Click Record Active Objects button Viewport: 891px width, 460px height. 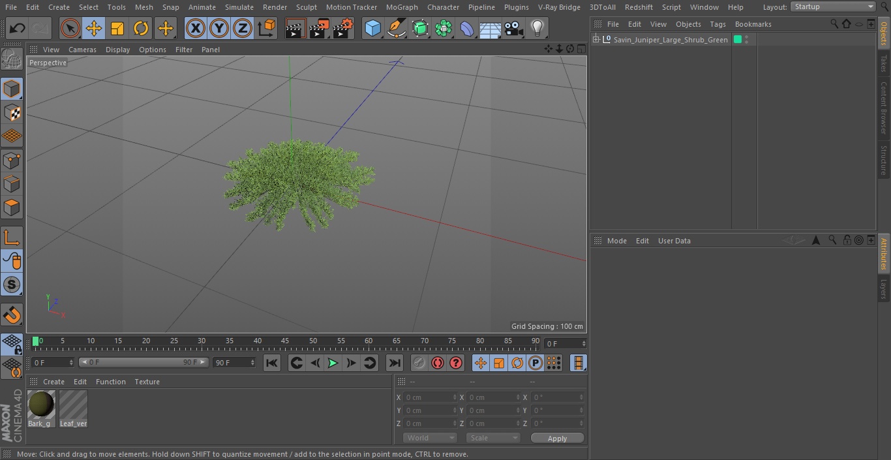pos(419,363)
